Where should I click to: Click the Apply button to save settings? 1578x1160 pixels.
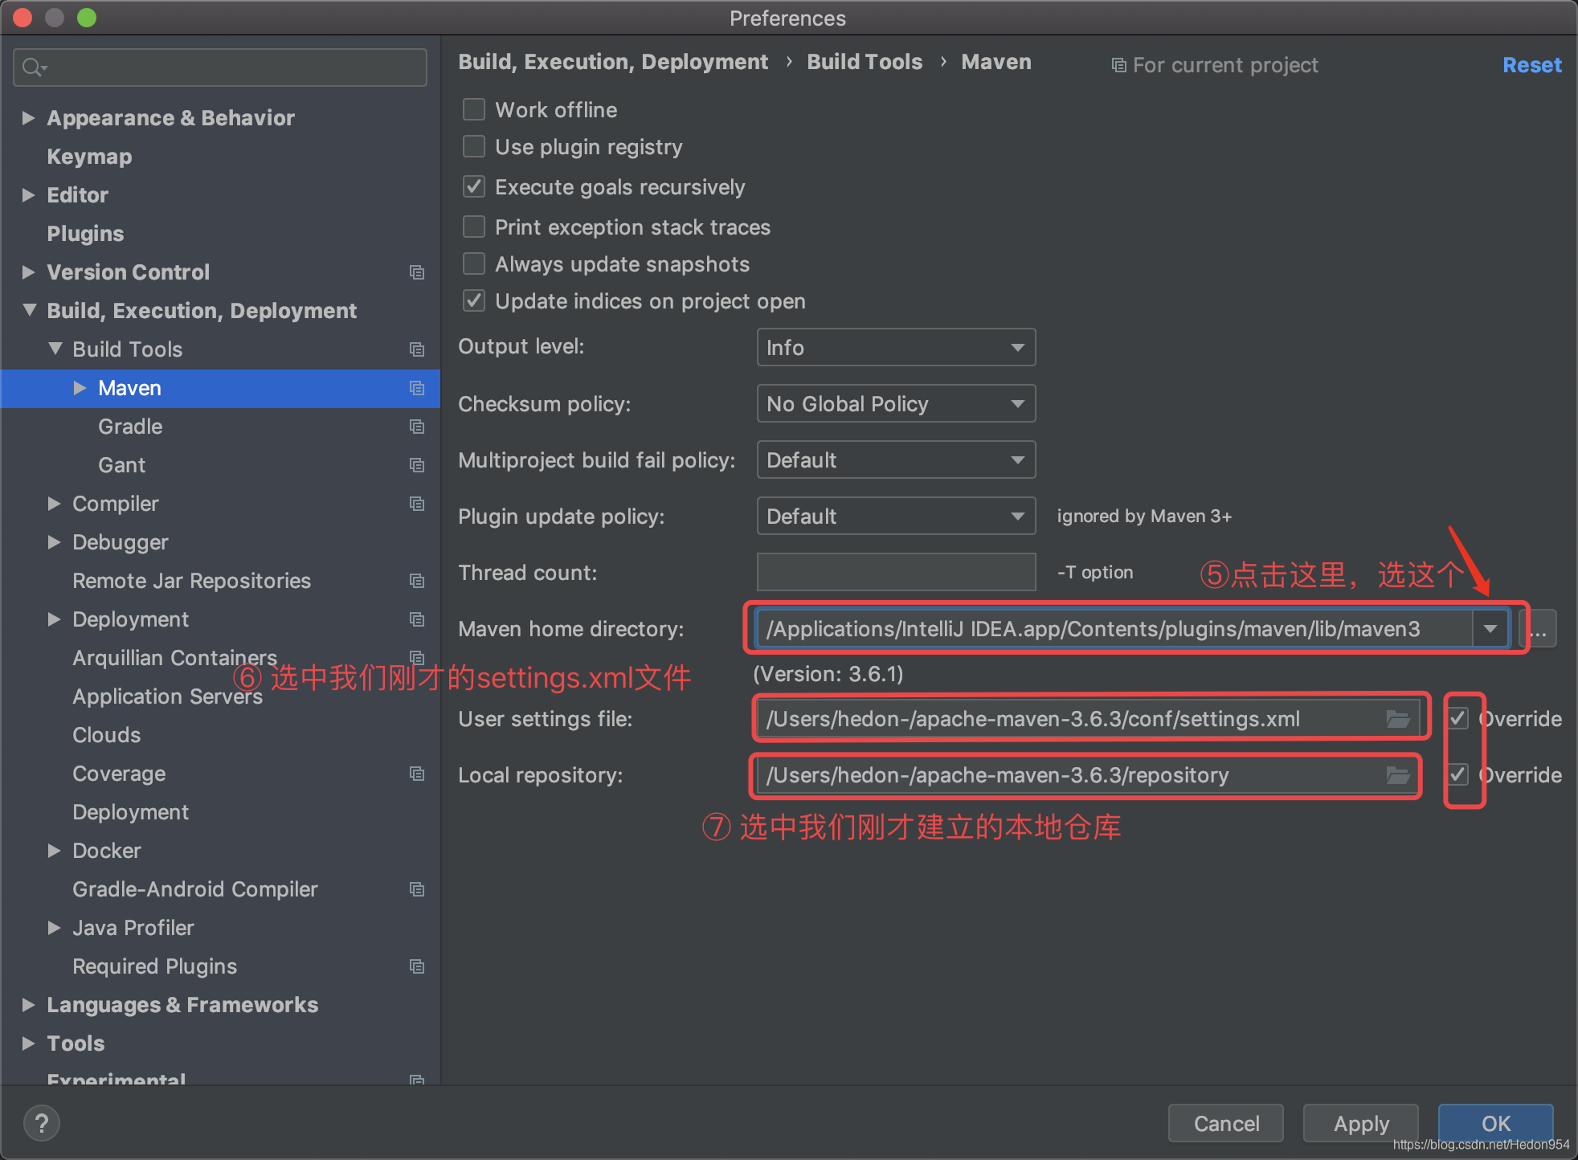click(1363, 1118)
